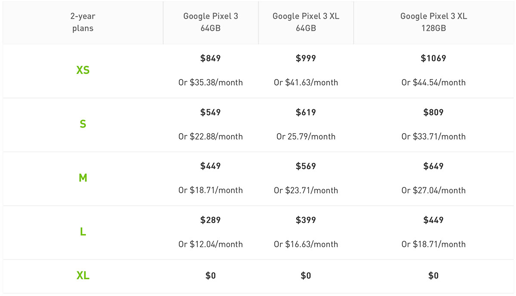Select the $999 price

(x=306, y=58)
